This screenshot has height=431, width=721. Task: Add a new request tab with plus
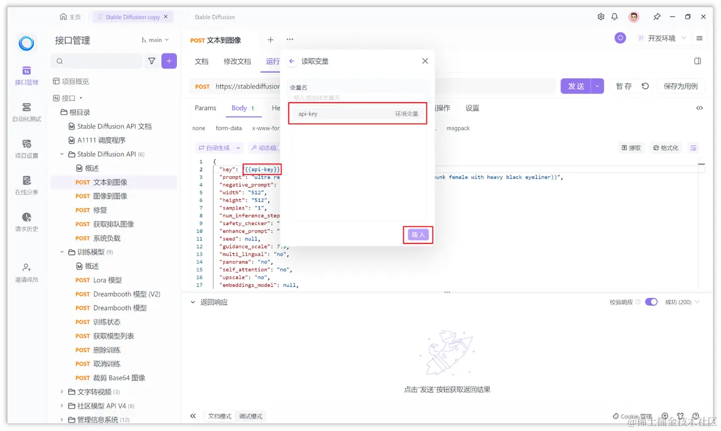[x=270, y=39]
